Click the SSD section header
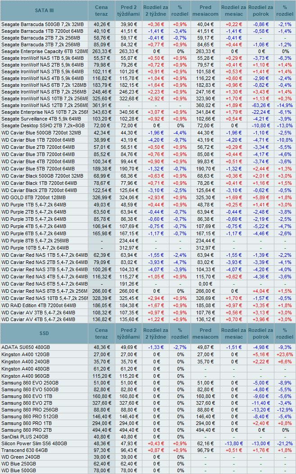Screen dimensions: 296x474 coord(44,333)
